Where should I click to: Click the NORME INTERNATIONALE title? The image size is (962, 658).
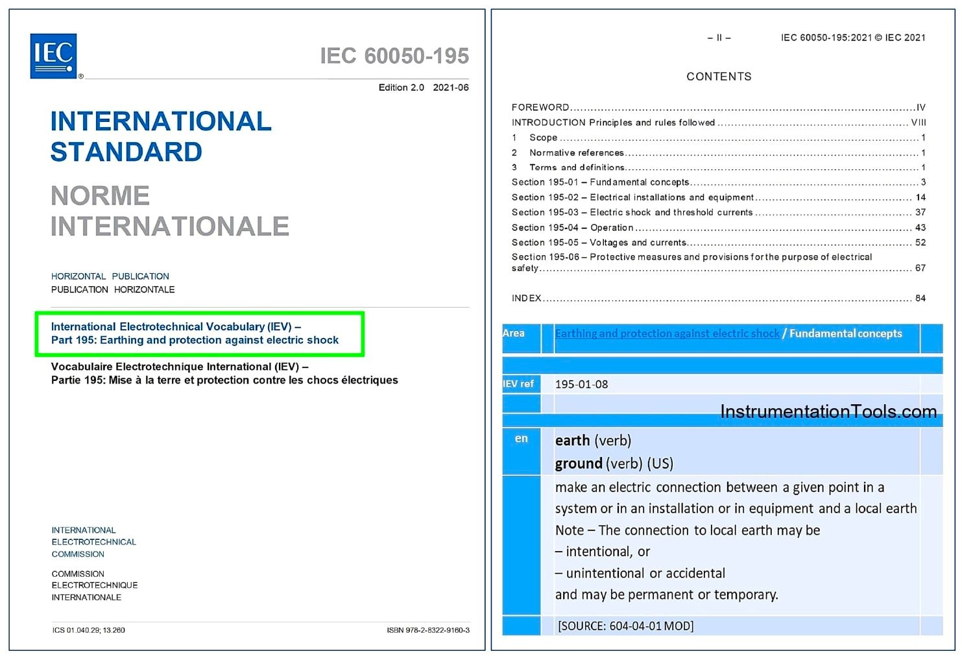pyautogui.click(x=170, y=211)
